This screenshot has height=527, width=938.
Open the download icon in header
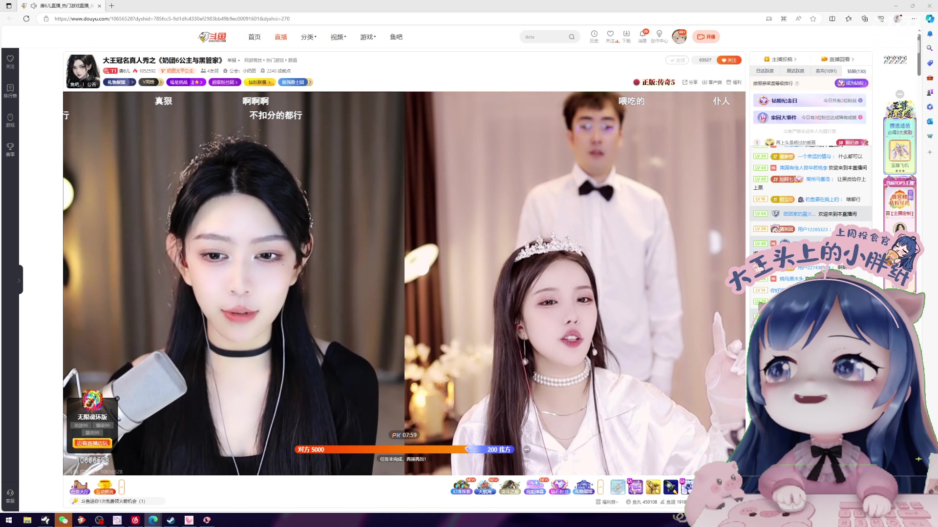(626, 34)
